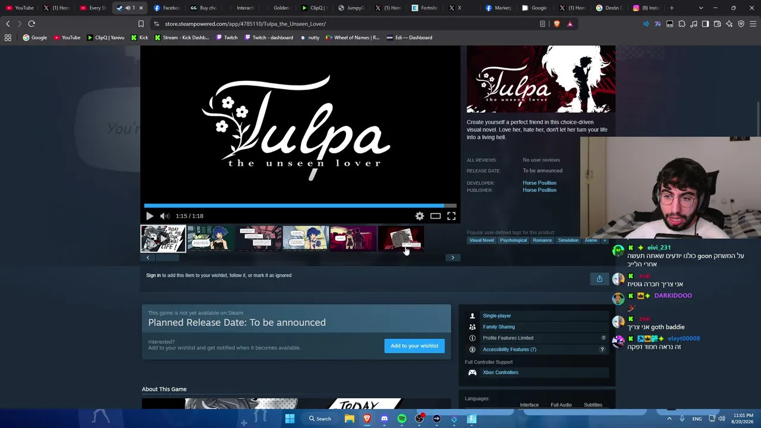Click the Accessibility Features help icon
The width and height of the screenshot is (761, 428).
click(602, 350)
